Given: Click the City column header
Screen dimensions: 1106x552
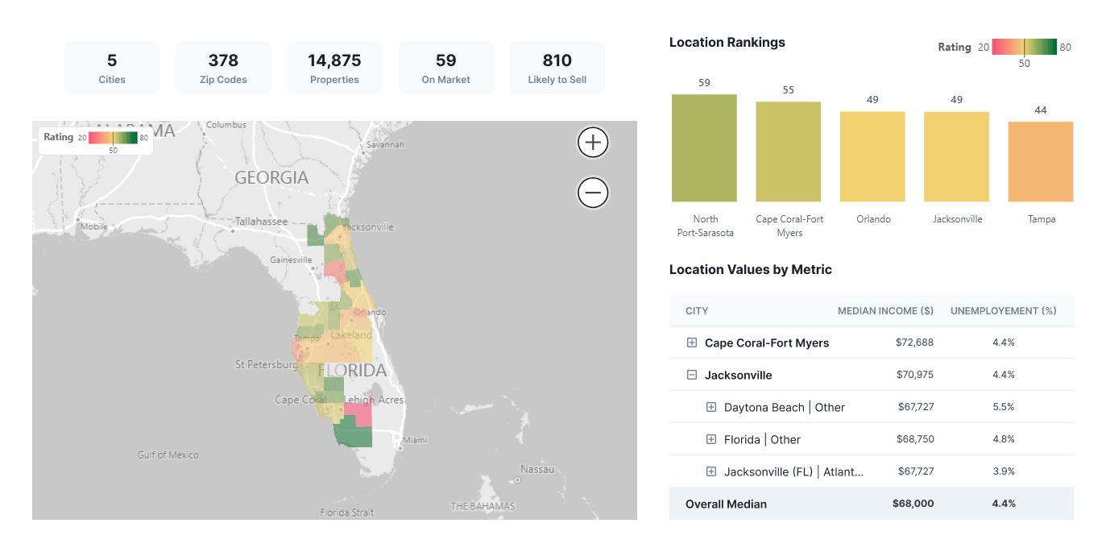Looking at the screenshot, I should coord(697,311).
